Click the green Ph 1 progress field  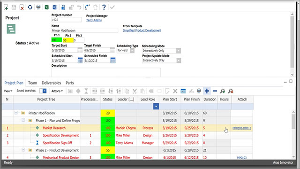[x=57, y=40]
